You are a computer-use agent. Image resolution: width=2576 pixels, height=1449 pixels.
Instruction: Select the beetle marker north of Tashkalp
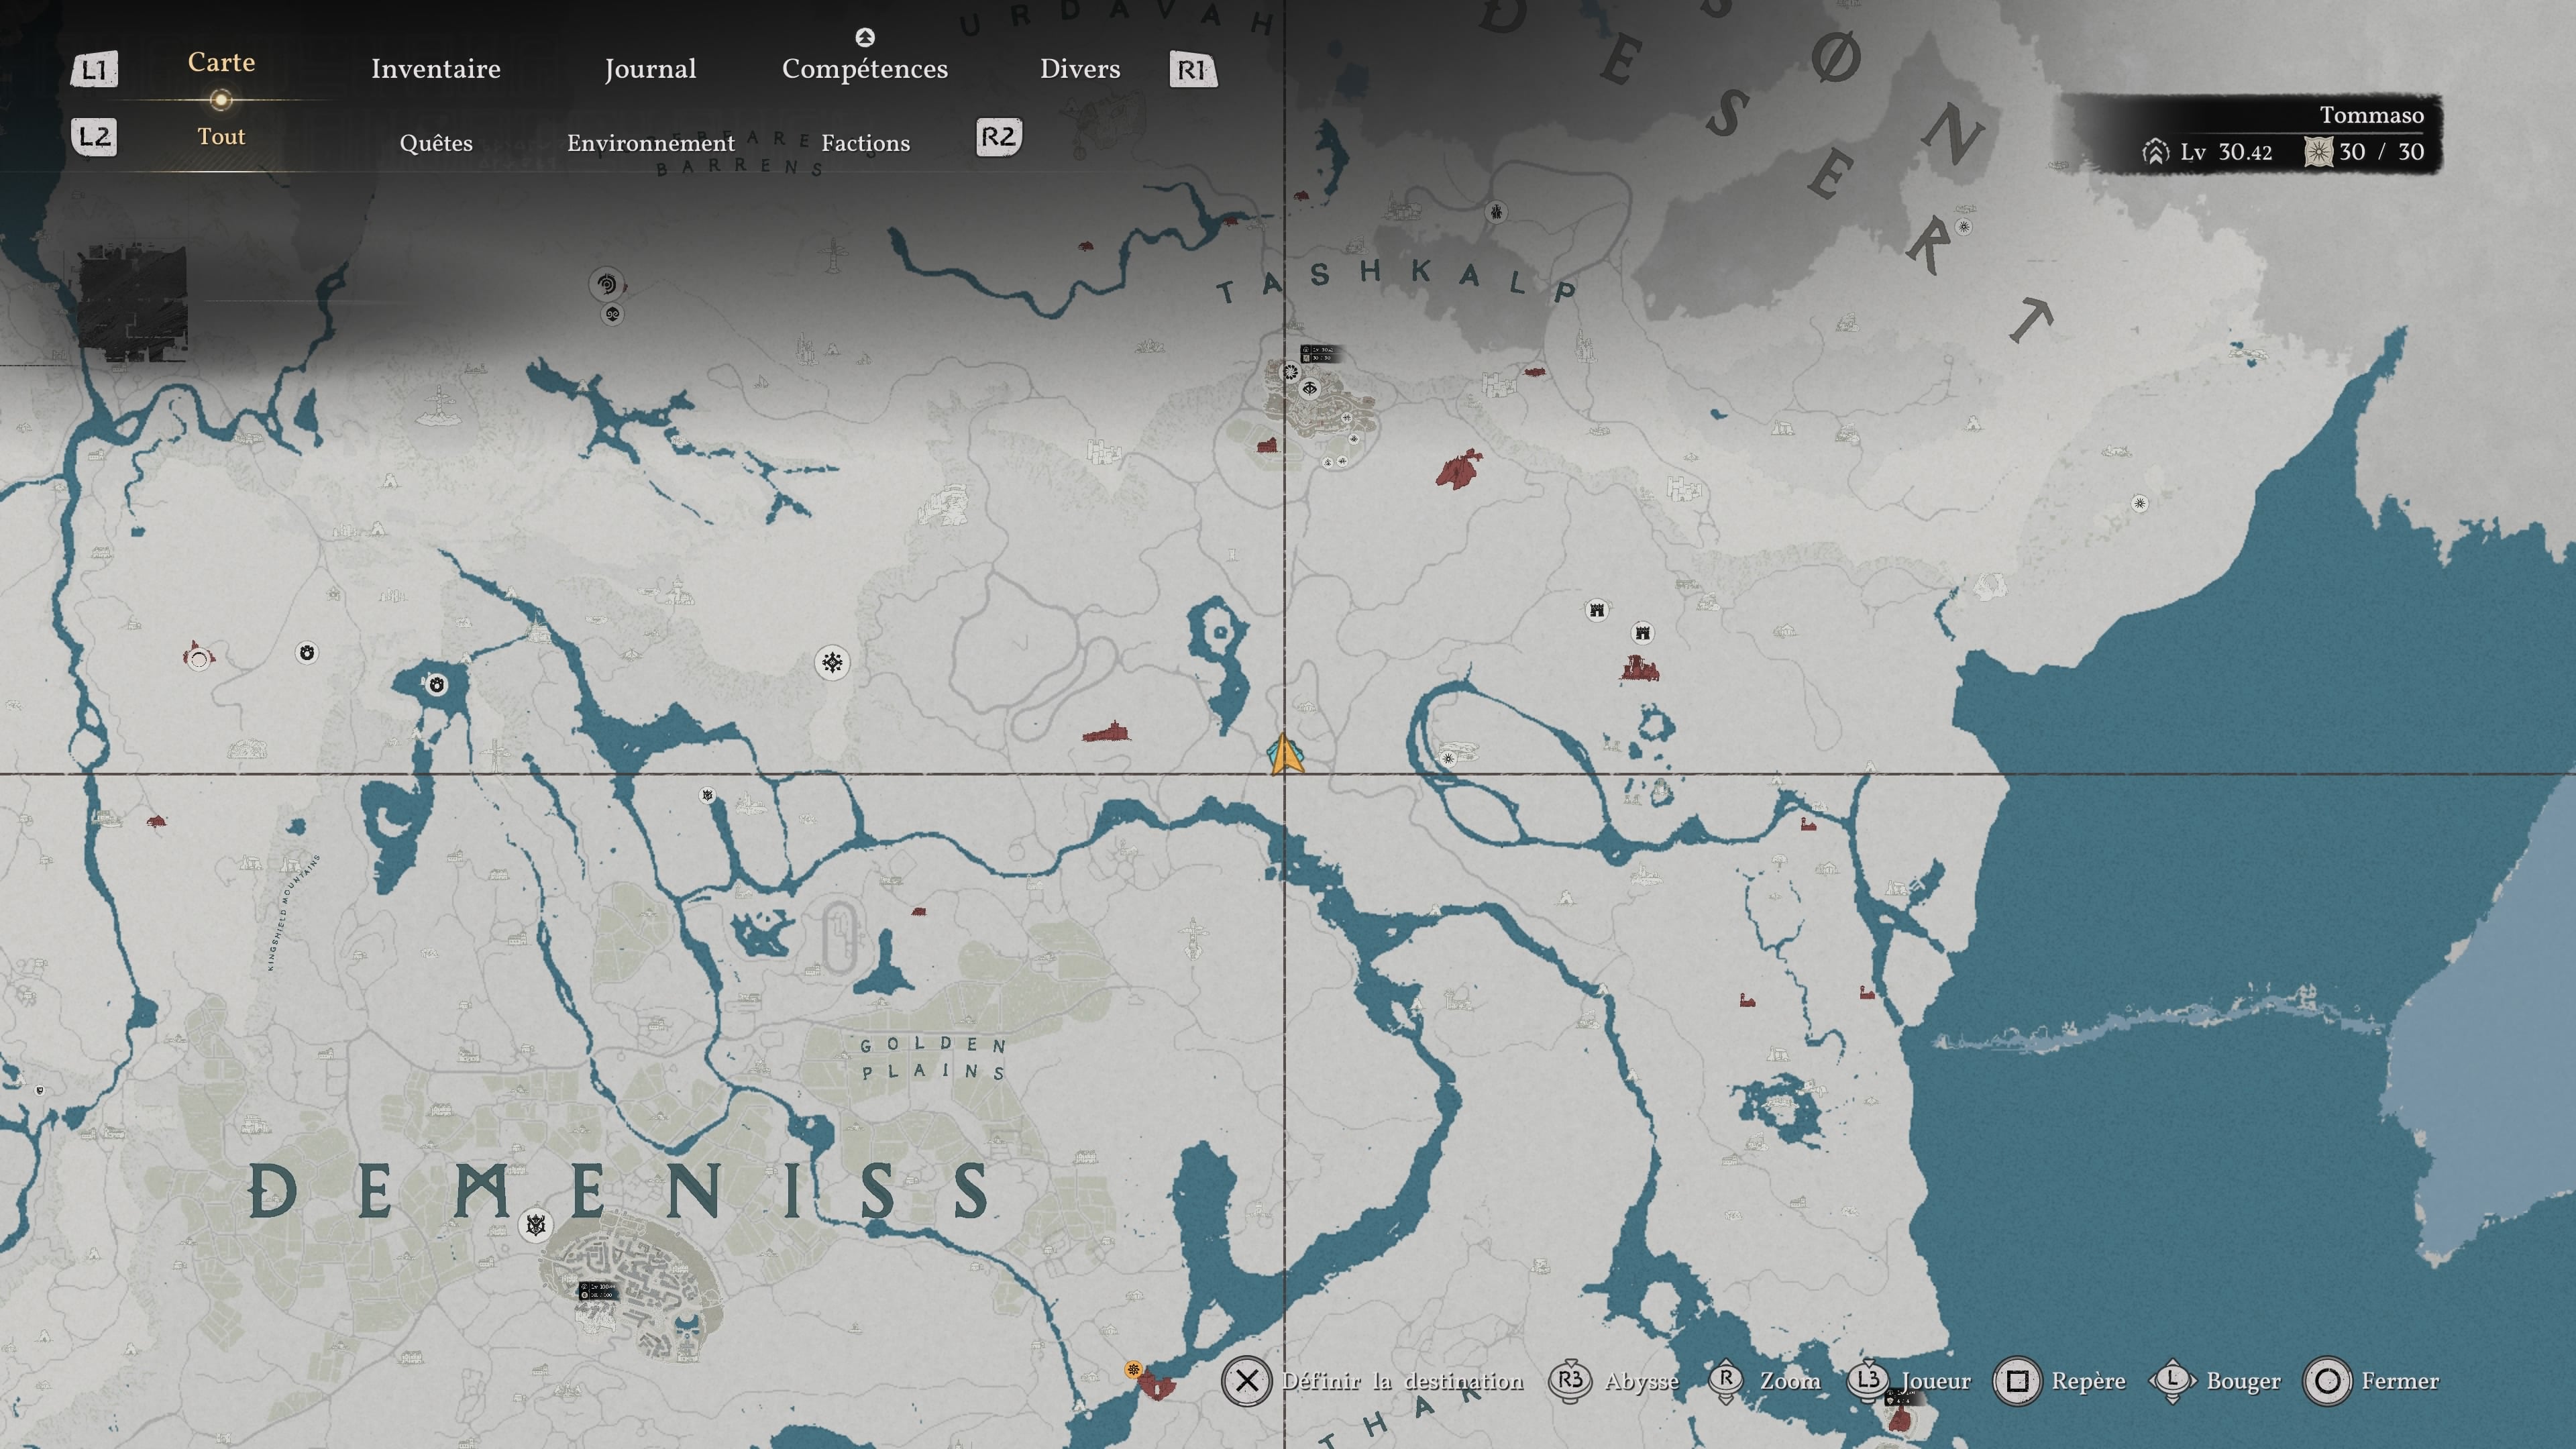tap(1496, 212)
